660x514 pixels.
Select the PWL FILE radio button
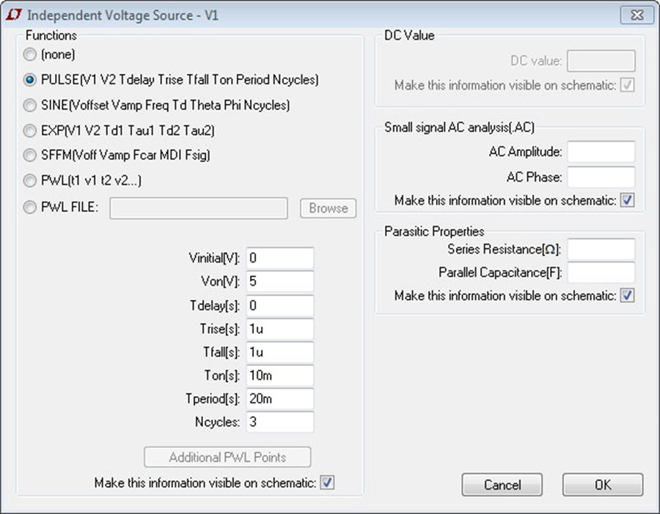[30, 207]
